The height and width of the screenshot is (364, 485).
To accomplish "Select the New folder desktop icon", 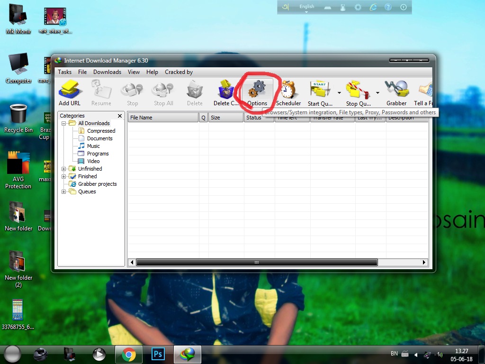I will [x=18, y=216].
